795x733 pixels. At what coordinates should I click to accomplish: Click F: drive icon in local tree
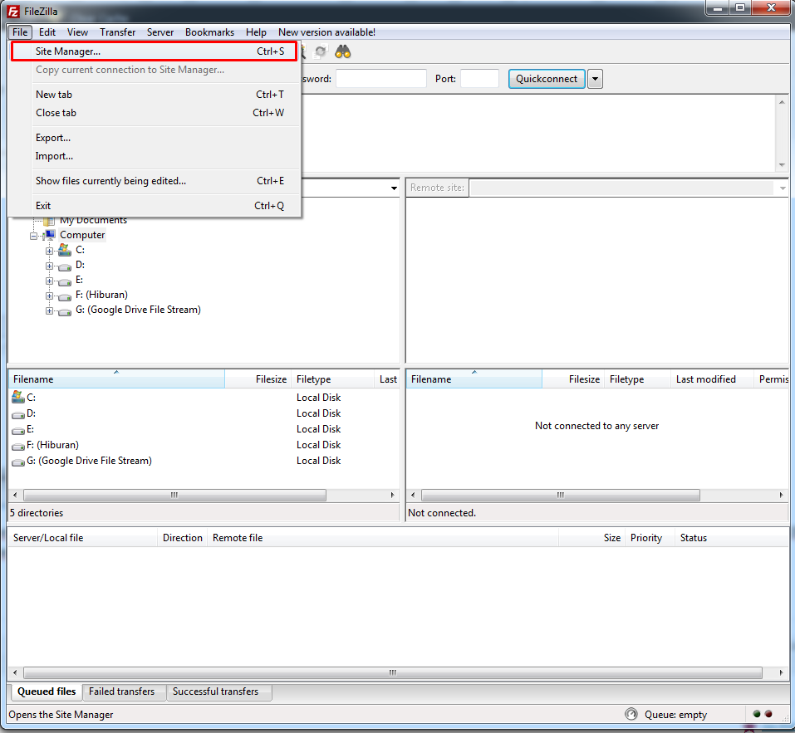(x=65, y=296)
